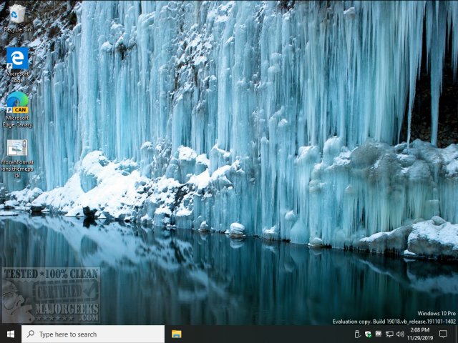458x343 pixels.
Task: Open Windows Security from the tray
Action: 368,334
